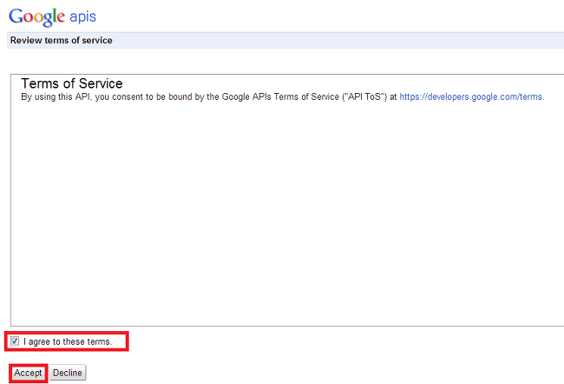Click the "I agree to these terms." label
The image size is (564, 384).
click(68, 341)
